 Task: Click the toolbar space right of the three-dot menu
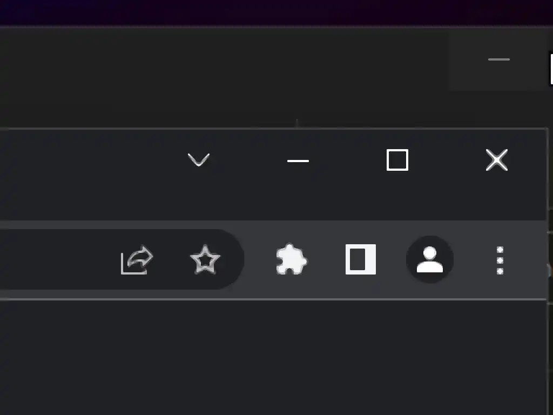click(x=527, y=260)
